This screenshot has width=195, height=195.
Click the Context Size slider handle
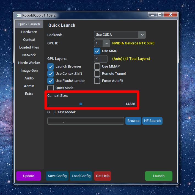[81, 104]
